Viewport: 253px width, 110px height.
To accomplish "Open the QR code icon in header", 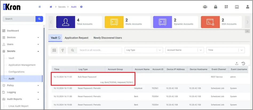I will [226, 7].
